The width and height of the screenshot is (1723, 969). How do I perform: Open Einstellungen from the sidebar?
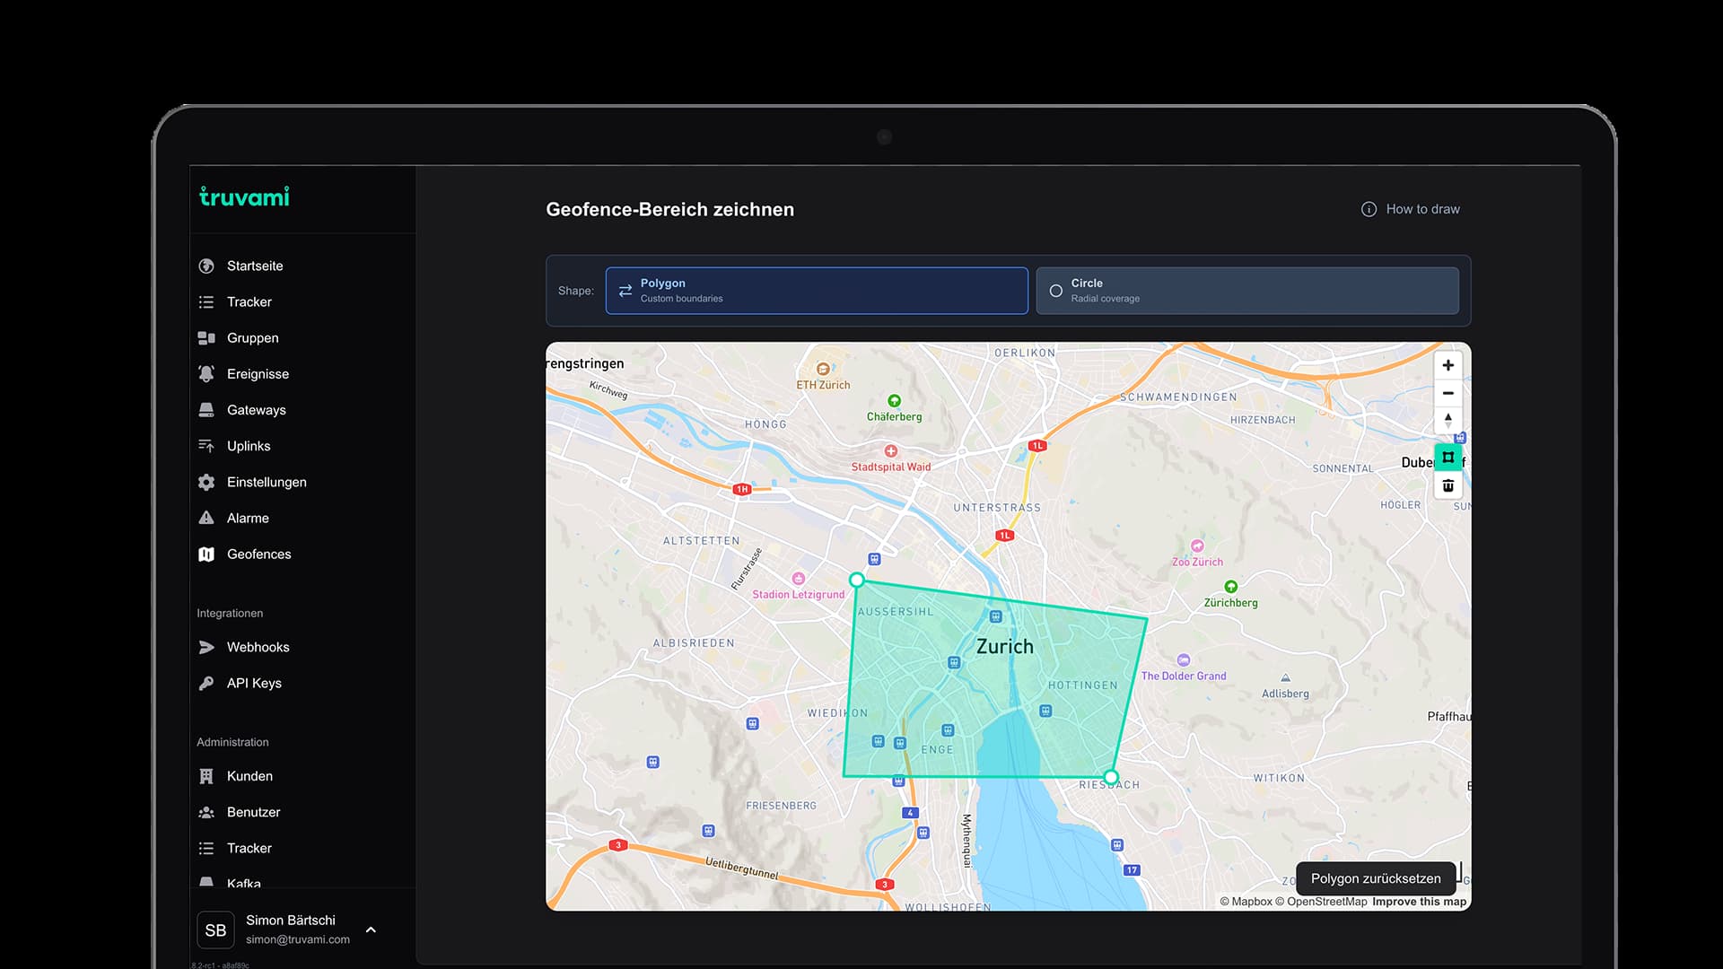(266, 482)
